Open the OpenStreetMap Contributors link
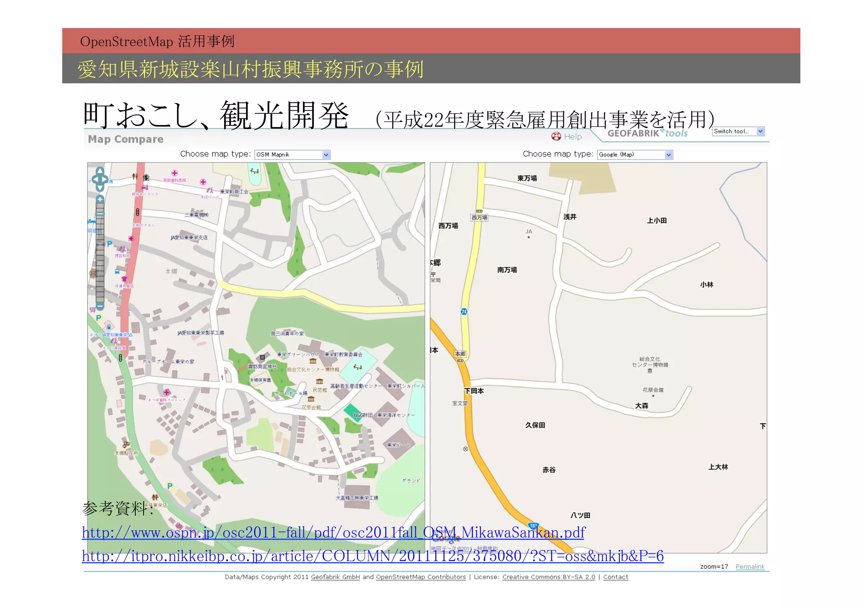The height and width of the screenshot is (609, 863). click(x=421, y=577)
